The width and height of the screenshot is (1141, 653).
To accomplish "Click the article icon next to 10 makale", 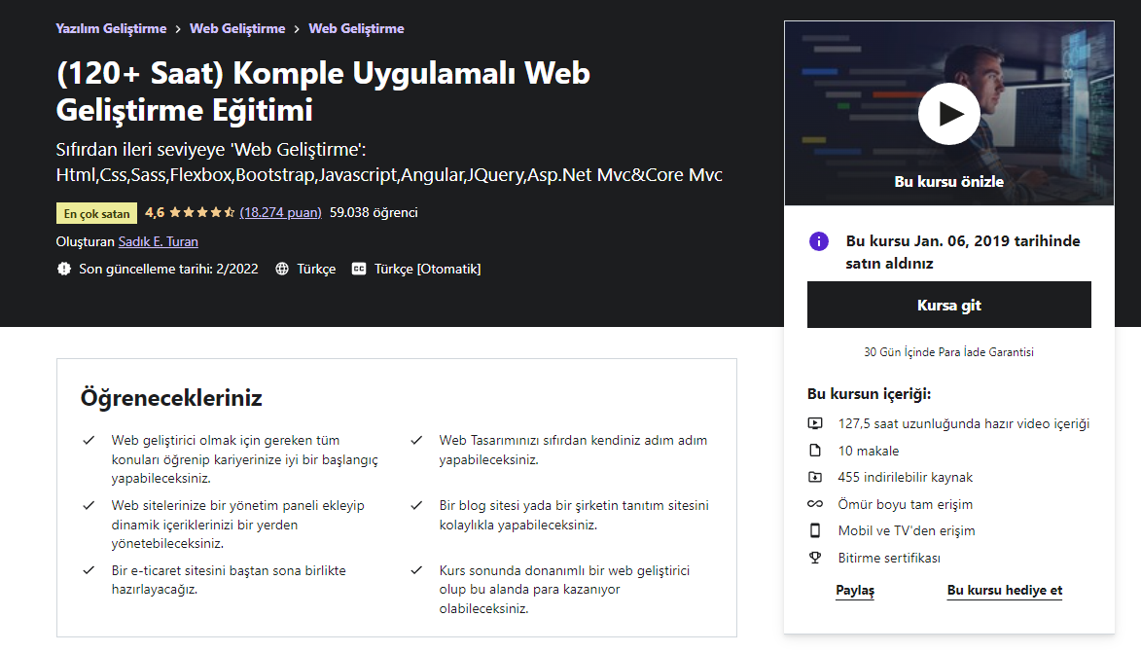I will [815, 450].
